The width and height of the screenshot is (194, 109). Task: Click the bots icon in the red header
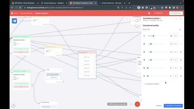point(12,13)
